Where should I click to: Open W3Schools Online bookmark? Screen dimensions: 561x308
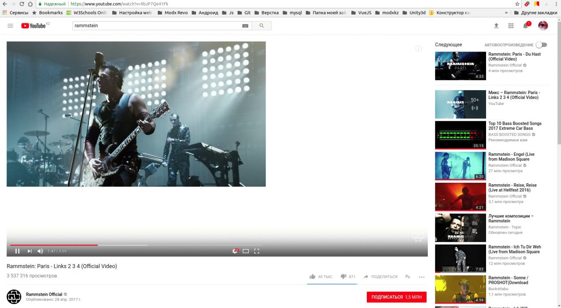[x=87, y=13]
